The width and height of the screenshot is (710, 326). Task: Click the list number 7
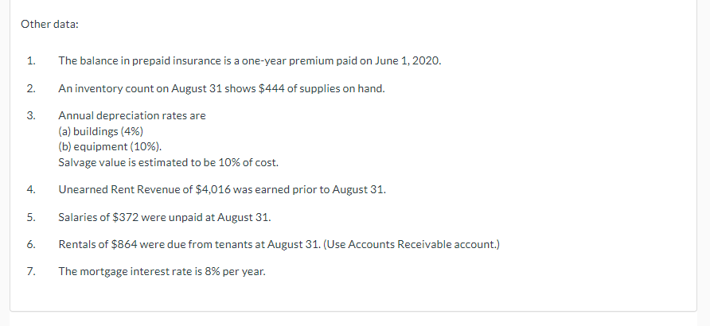[x=31, y=272]
